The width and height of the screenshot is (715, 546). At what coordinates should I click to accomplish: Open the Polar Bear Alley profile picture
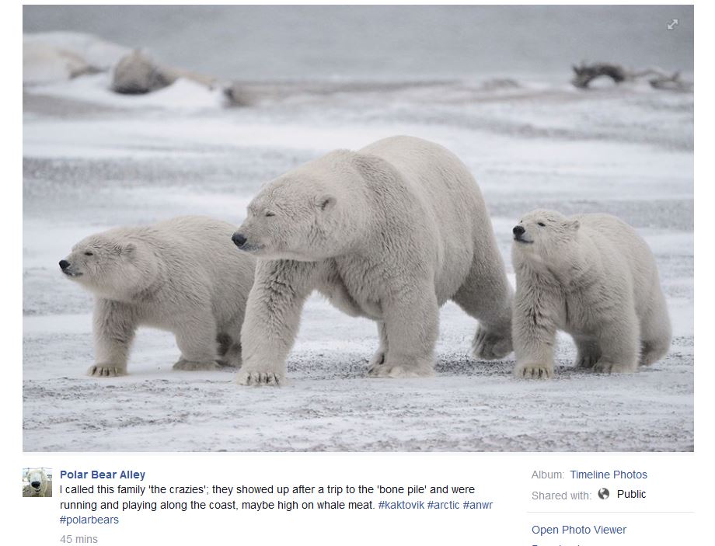click(37, 482)
